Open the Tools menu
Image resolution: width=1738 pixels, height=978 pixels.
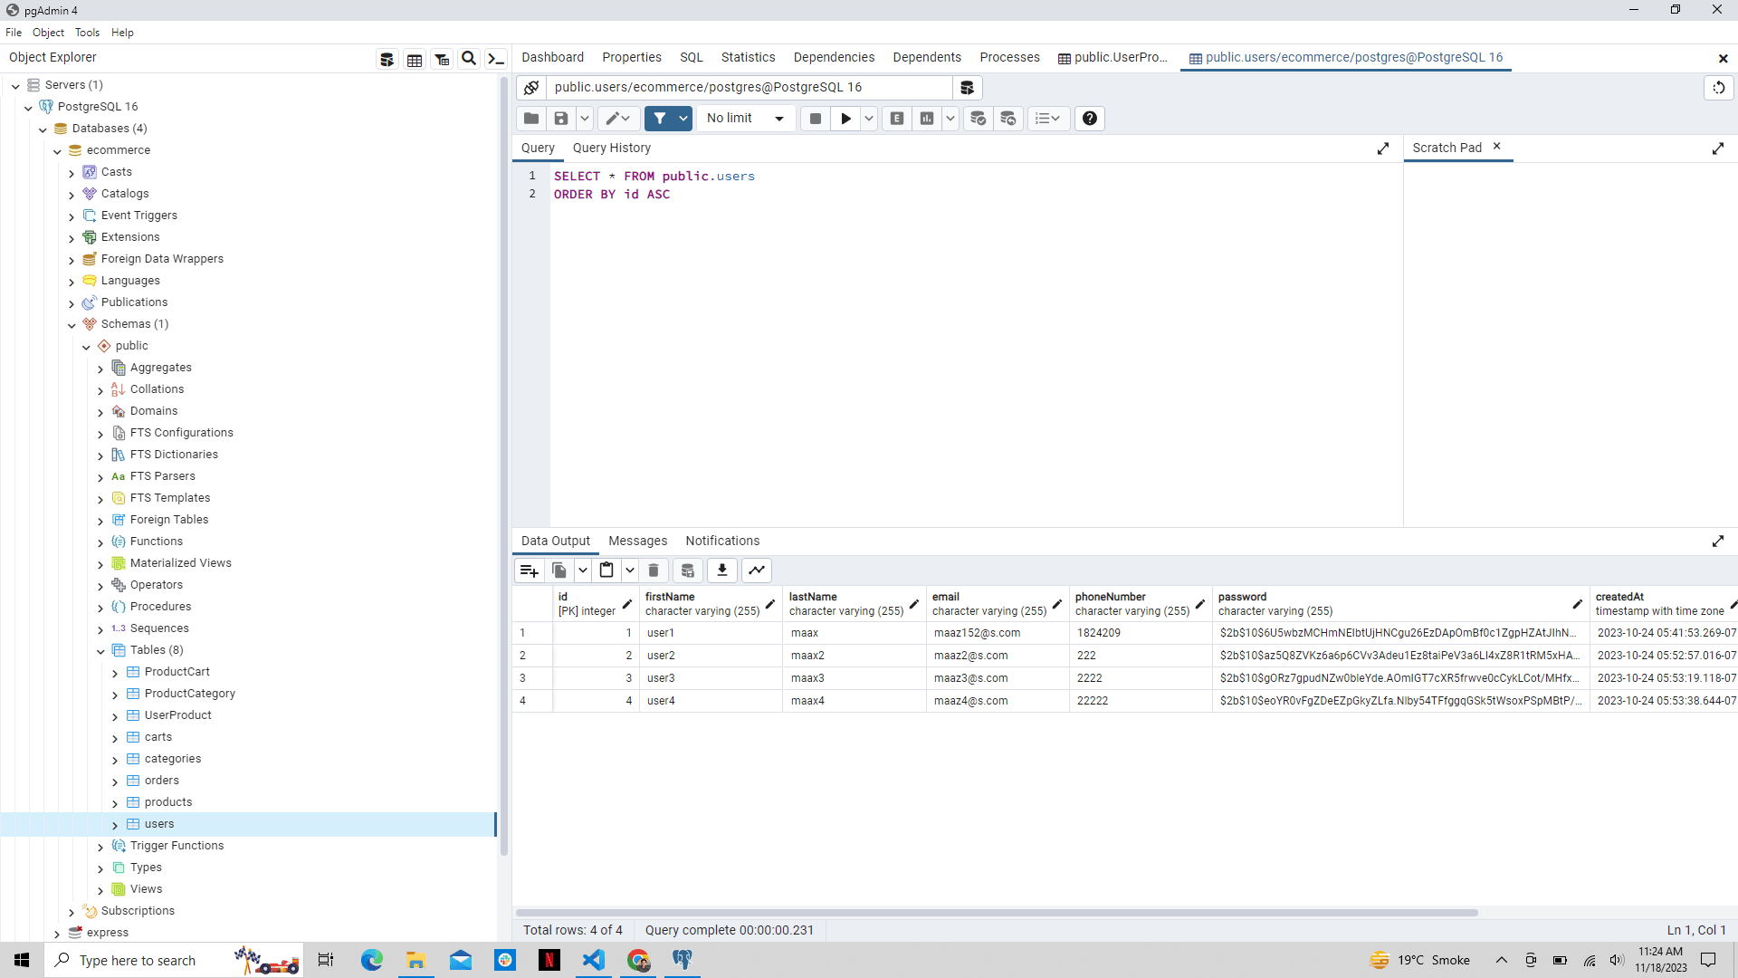[87, 33]
